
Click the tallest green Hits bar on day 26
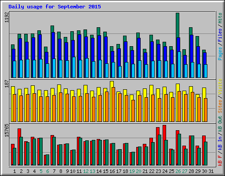click(x=178, y=25)
